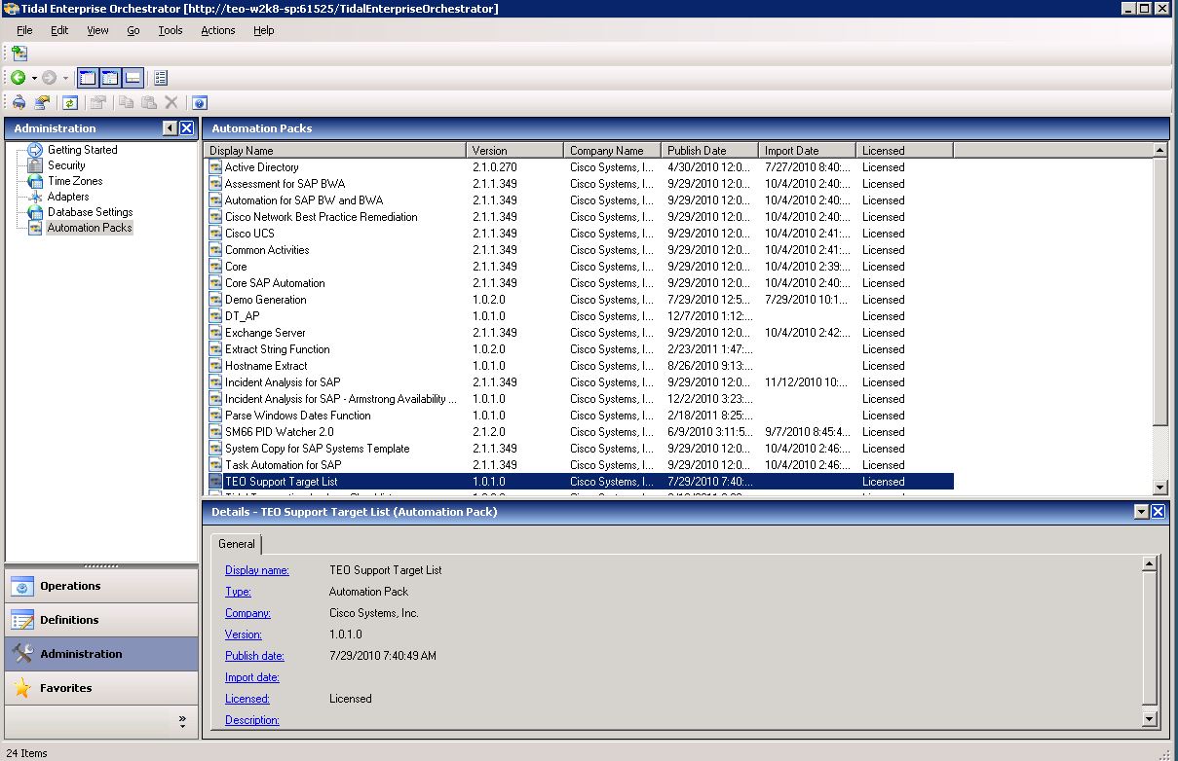Go back using the green arrow
The height and width of the screenshot is (761, 1178).
(x=19, y=78)
